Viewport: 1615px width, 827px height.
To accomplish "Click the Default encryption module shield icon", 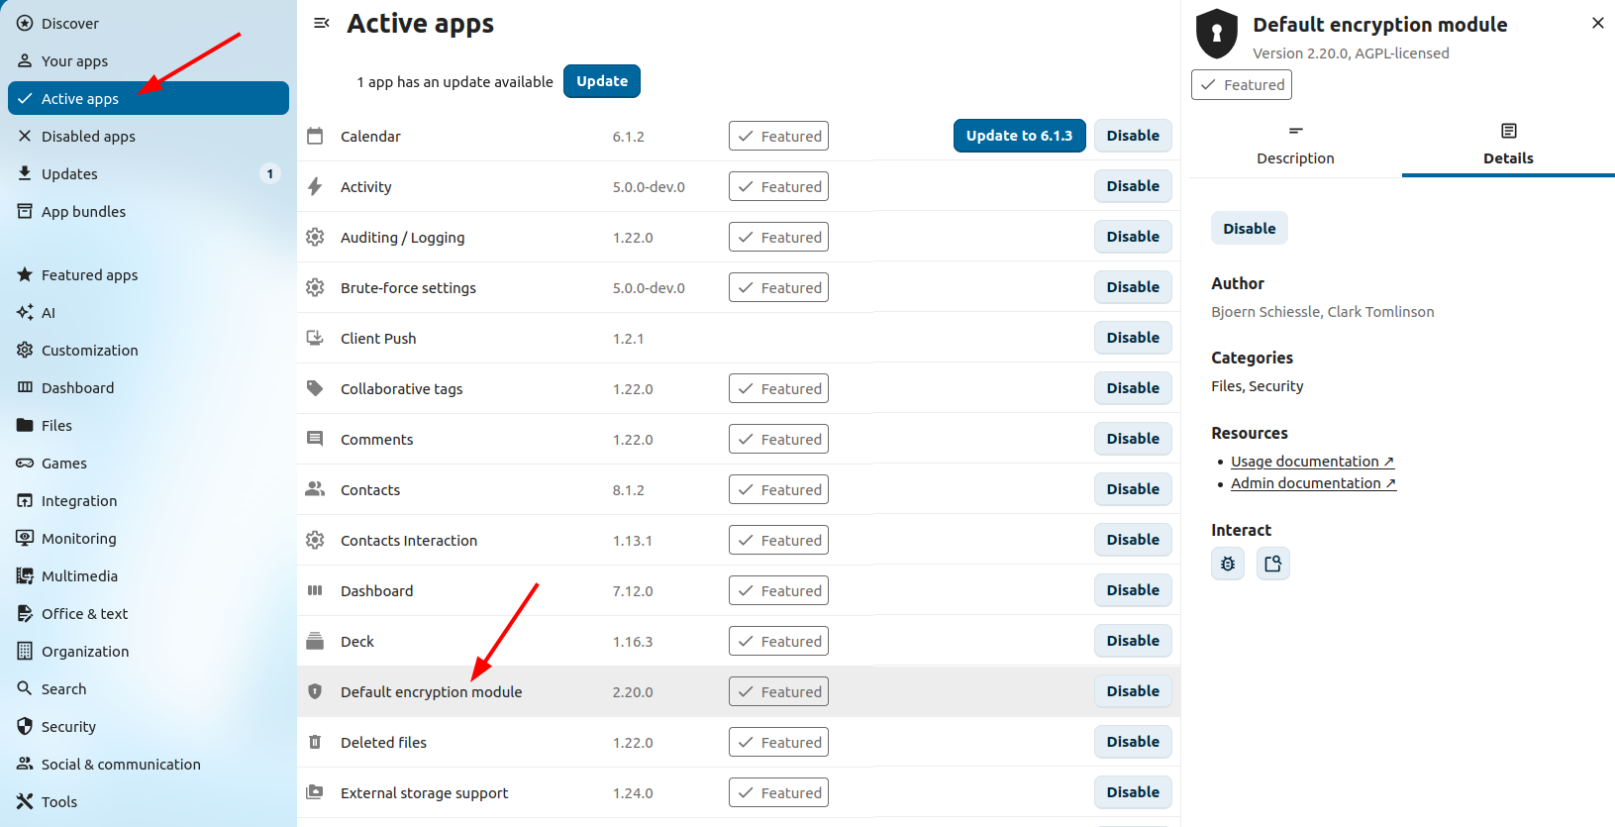I will tap(315, 691).
